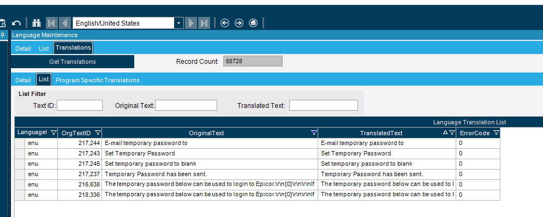The width and height of the screenshot is (543, 217).
Task: Go to next record navigation arrow
Action: (x=191, y=23)
